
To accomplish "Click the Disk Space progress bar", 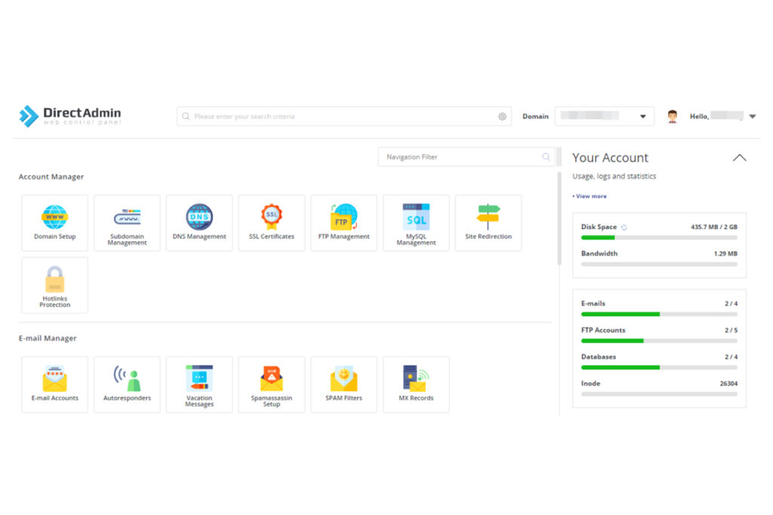I will click(x=659, y=238).
